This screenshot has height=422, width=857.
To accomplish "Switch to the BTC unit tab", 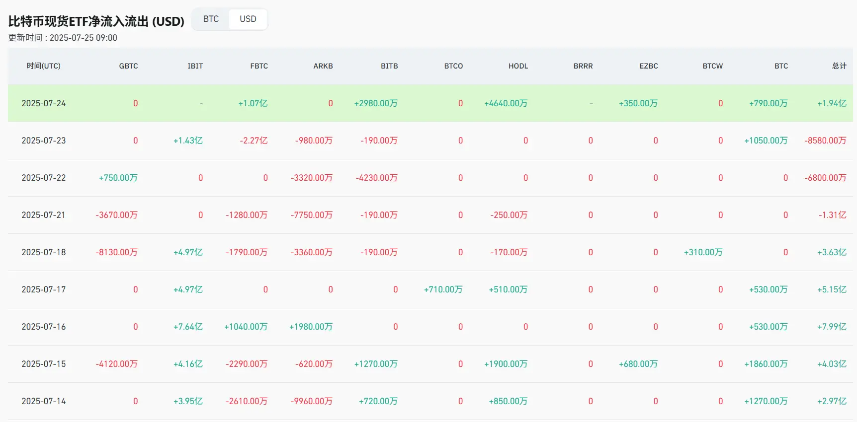I will click(211, 19).
